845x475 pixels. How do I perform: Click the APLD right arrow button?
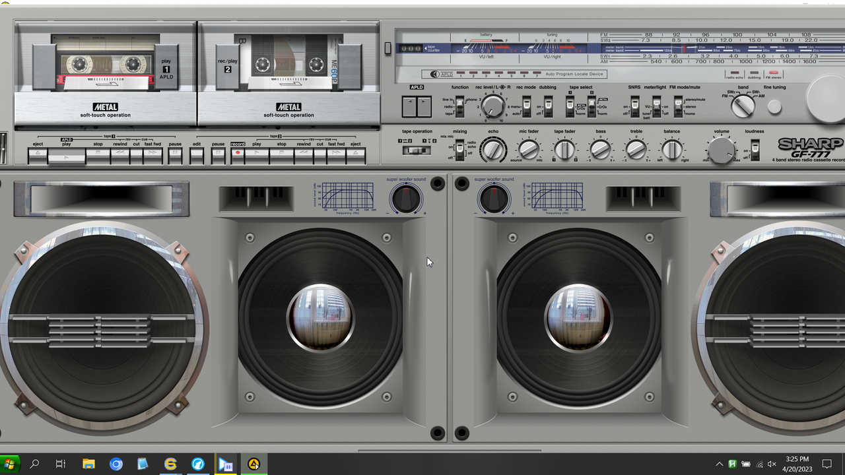(424, 106)
